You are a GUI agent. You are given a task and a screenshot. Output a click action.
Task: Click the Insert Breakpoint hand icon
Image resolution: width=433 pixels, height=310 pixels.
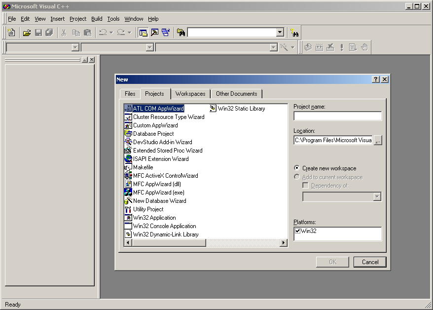(364, 47)
